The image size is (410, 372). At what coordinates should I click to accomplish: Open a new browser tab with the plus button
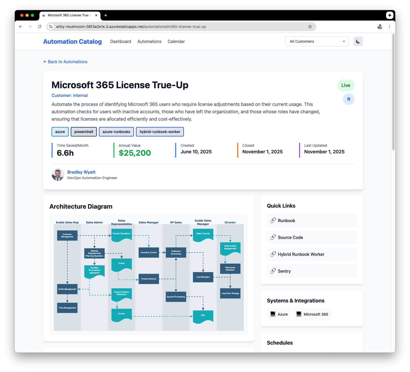pyautogui.click(x=106, y=15)
